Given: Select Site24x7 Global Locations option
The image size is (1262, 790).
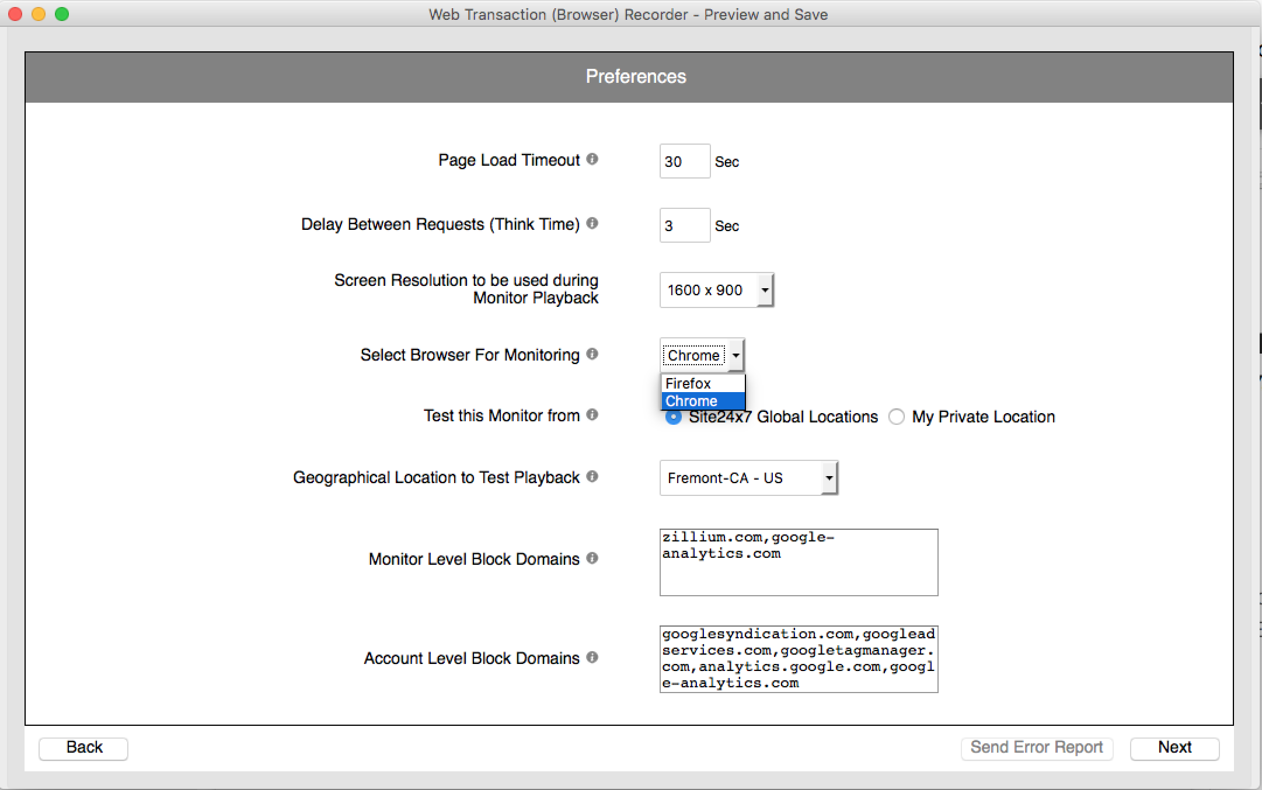Looking at the screenshot, I should [672, 417].
